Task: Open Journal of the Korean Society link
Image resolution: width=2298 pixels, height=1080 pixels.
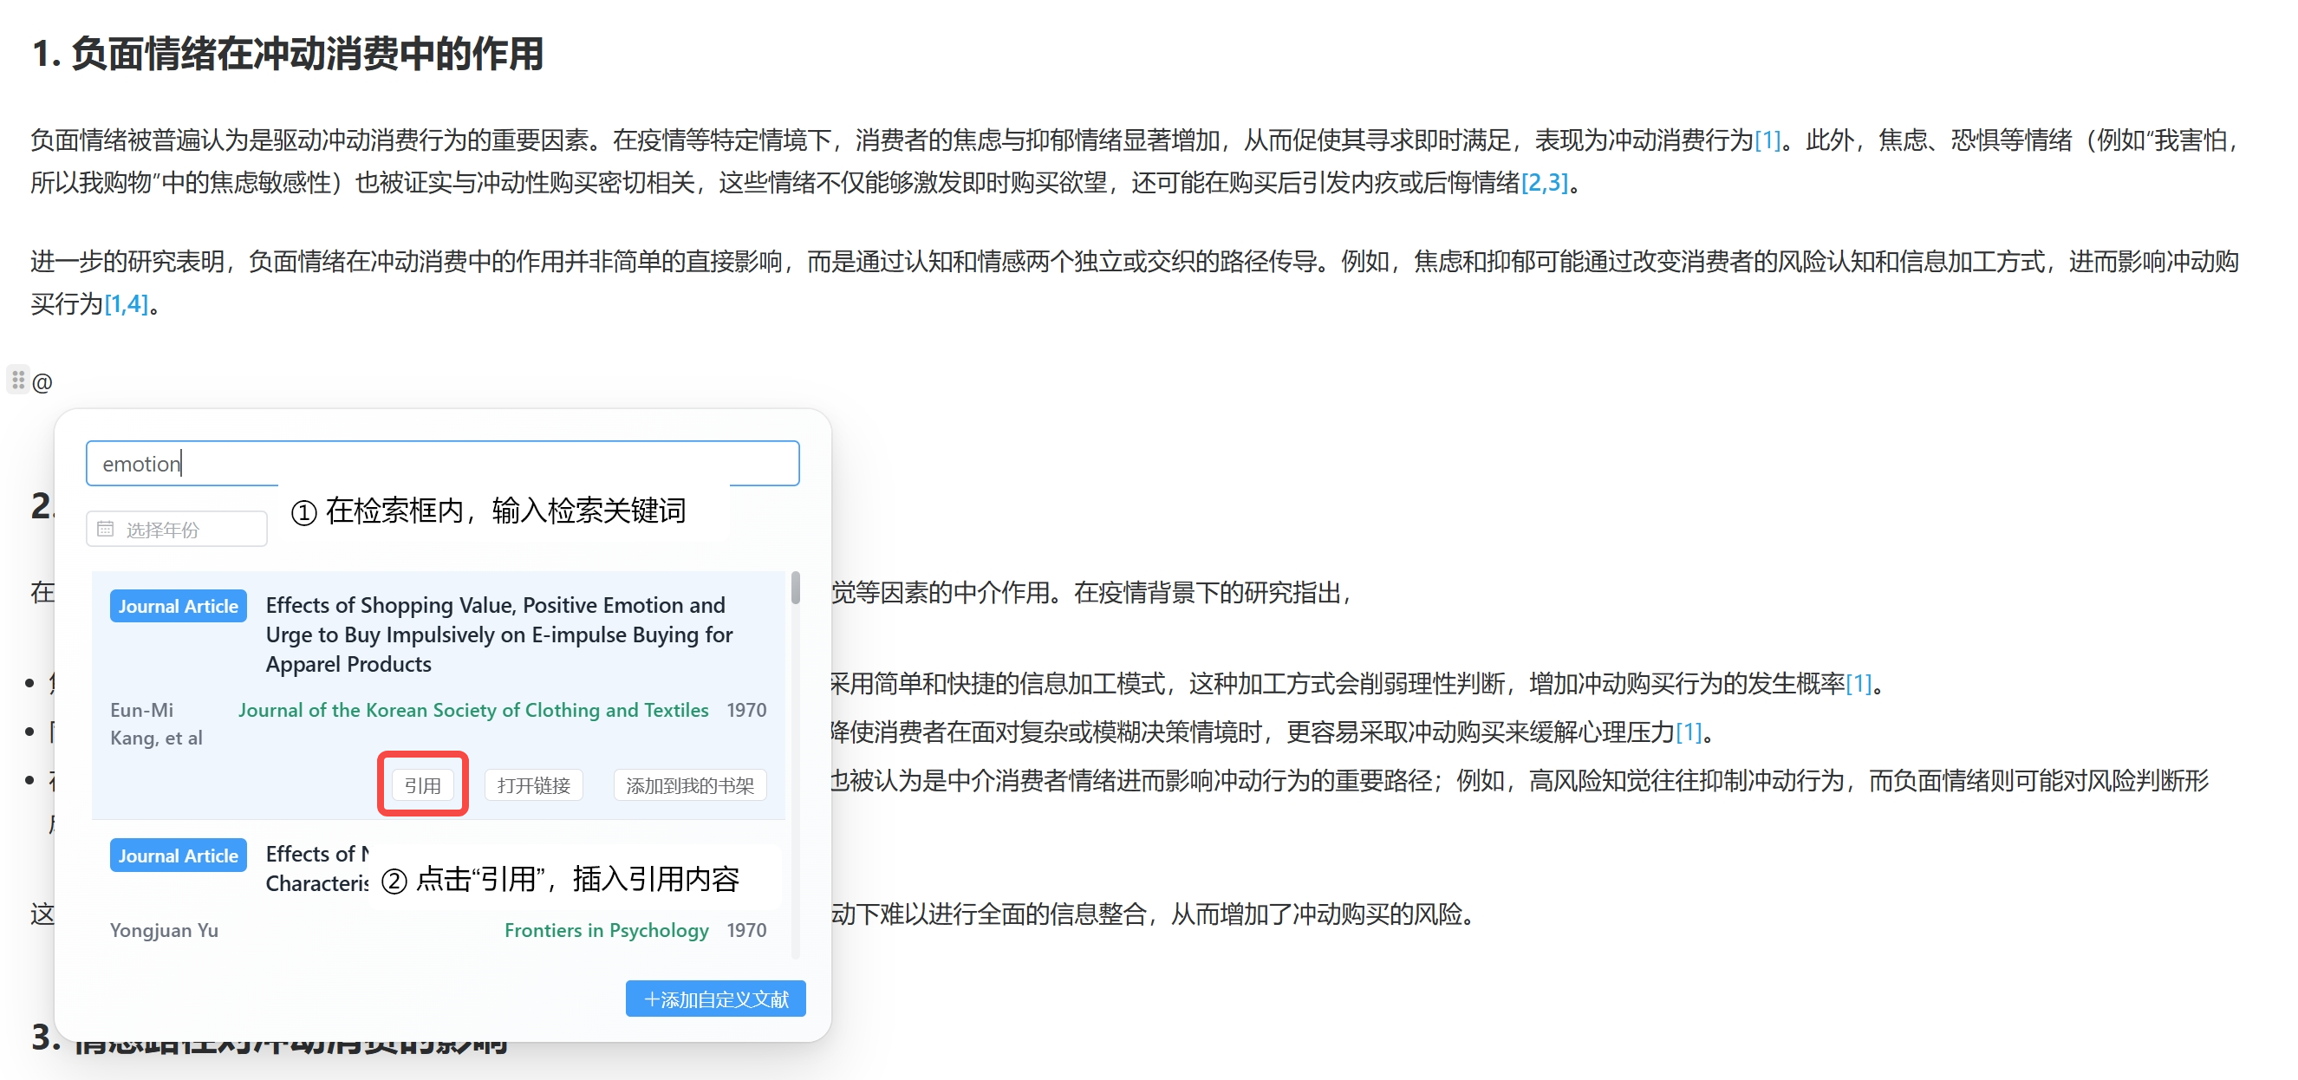Action: coord(472,710)
